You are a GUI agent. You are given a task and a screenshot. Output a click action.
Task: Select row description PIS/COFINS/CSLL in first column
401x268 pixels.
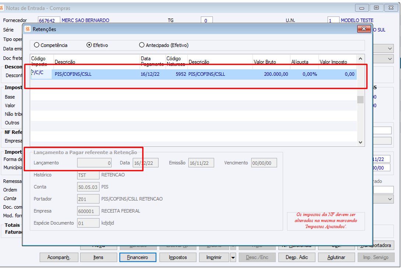(73, 74)
